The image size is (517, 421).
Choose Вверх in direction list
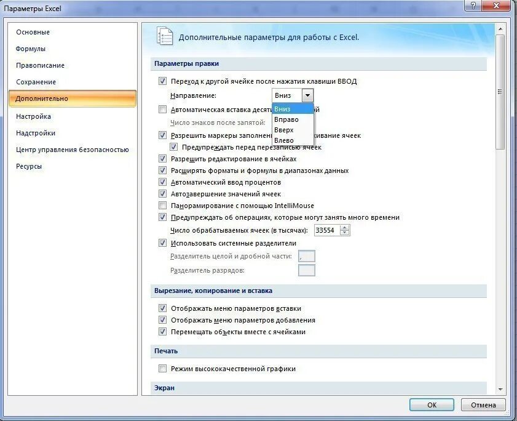point(293,130)
